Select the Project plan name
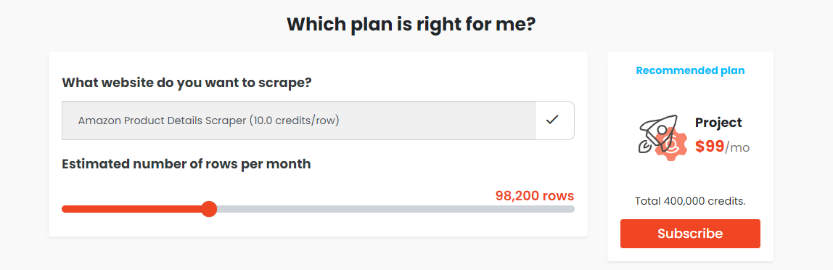This screenshot has height=270, width=833. pyautogui.click(x=718, y=123)
